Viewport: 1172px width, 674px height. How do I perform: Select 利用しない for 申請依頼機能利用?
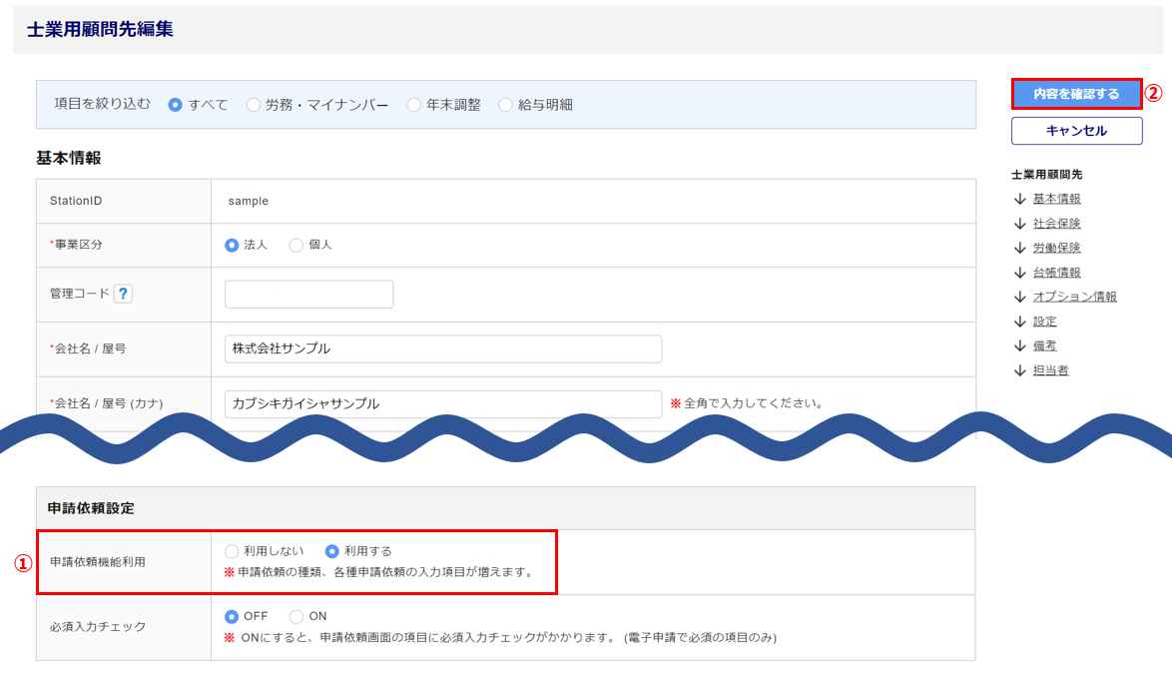(x=232, y=551)
